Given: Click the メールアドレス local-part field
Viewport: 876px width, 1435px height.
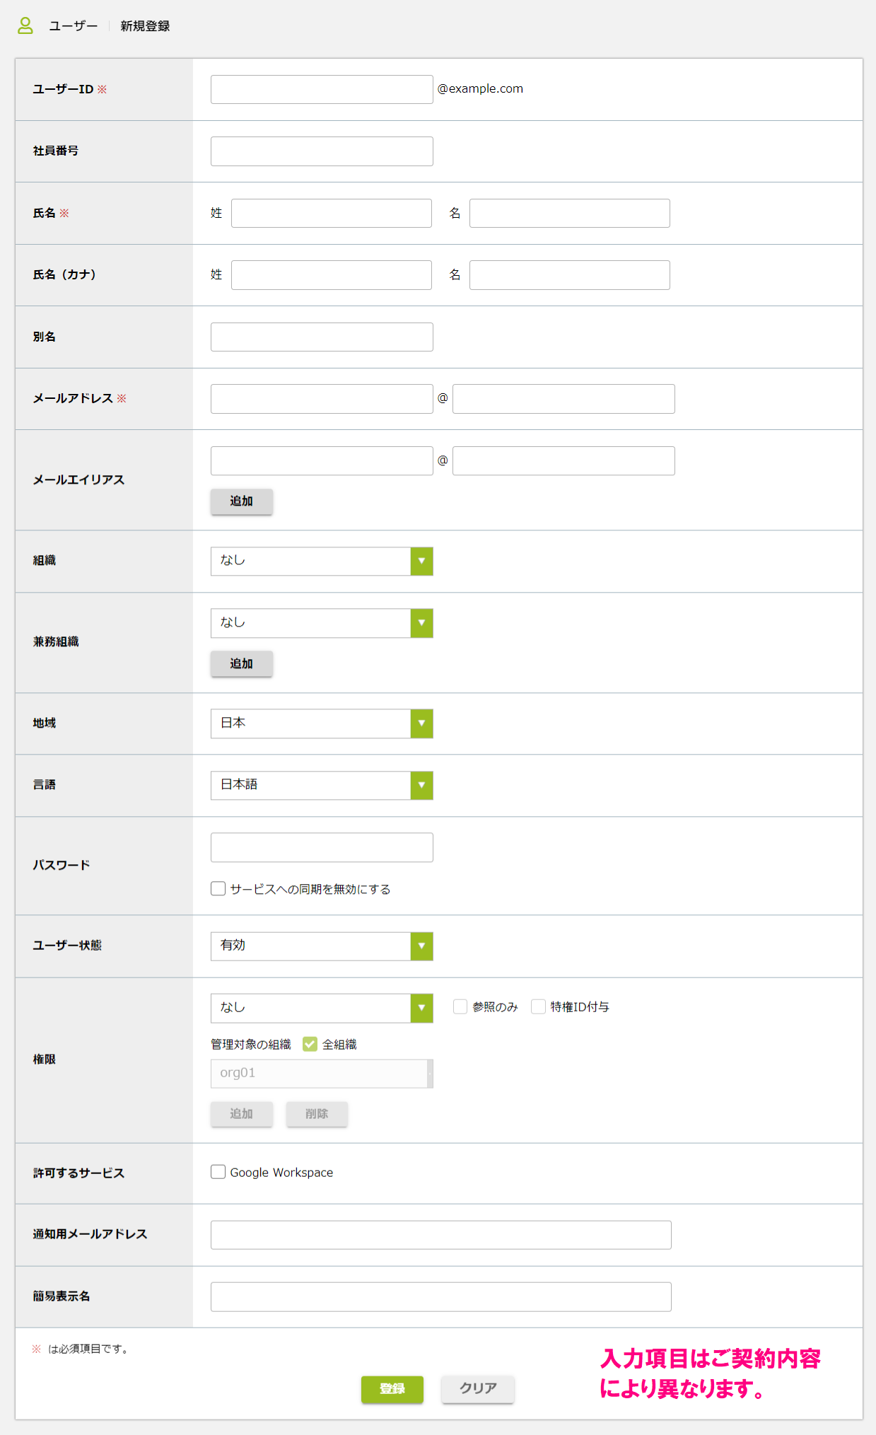Looking at the screenshot, I should tap(322, 399).
